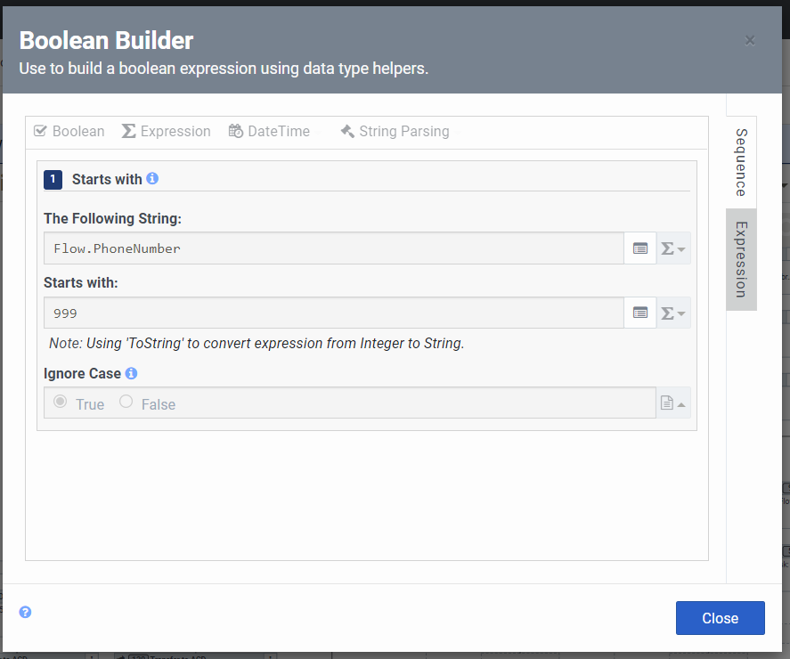Dismiss Boolean Builder with the X icon
The height and width of the screenshot is (659, 790).
[750, 40]
